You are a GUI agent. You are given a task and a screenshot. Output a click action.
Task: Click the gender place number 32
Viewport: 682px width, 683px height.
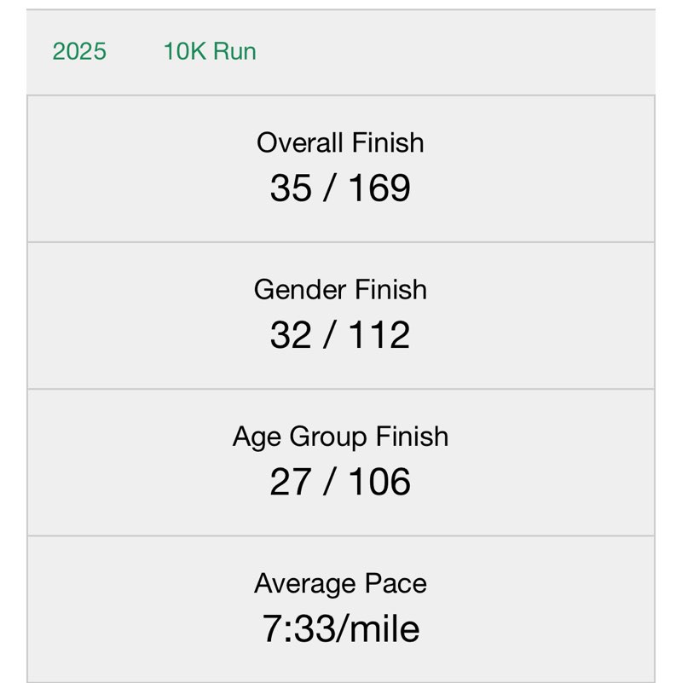tap(291, 335)
